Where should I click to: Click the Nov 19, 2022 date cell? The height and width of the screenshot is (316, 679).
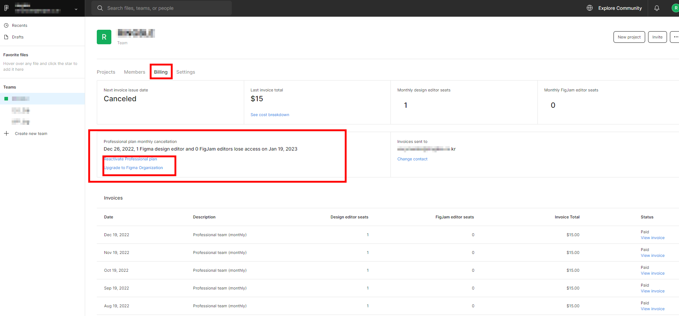(116, 253)
